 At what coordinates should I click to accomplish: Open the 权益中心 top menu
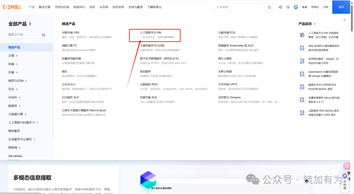tap(79, 7)
